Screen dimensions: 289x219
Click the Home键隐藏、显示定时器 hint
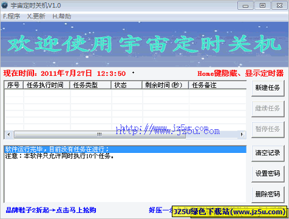point(240,73)
